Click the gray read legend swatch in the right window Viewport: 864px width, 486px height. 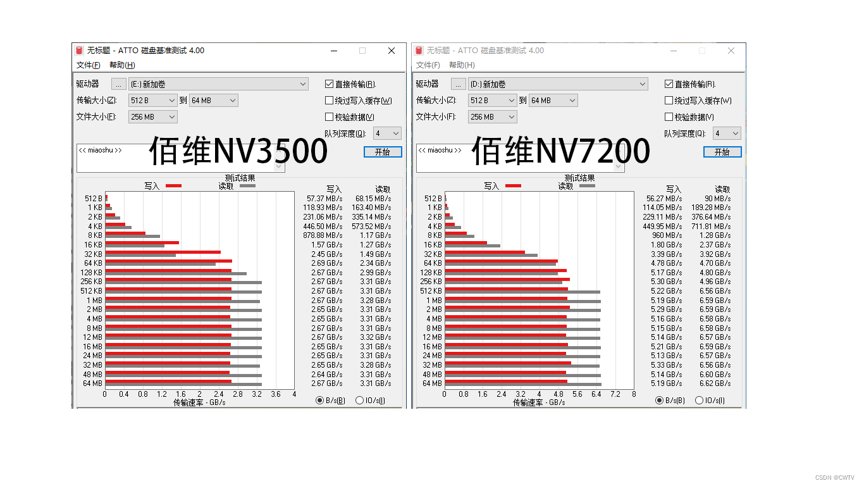[x=587, y=186]
